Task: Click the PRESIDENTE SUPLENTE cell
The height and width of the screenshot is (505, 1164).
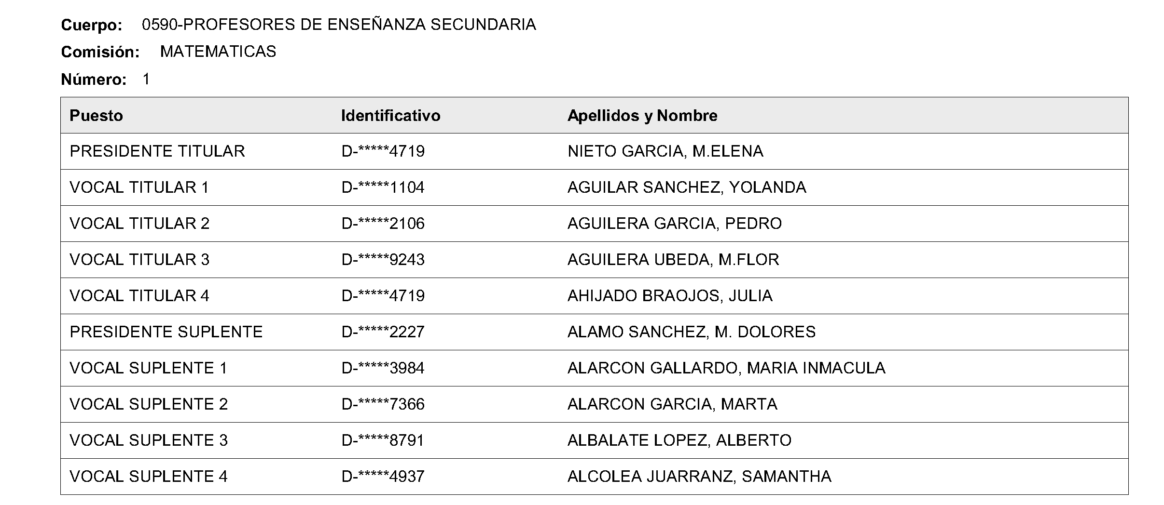Action: [x=166, y=332]
